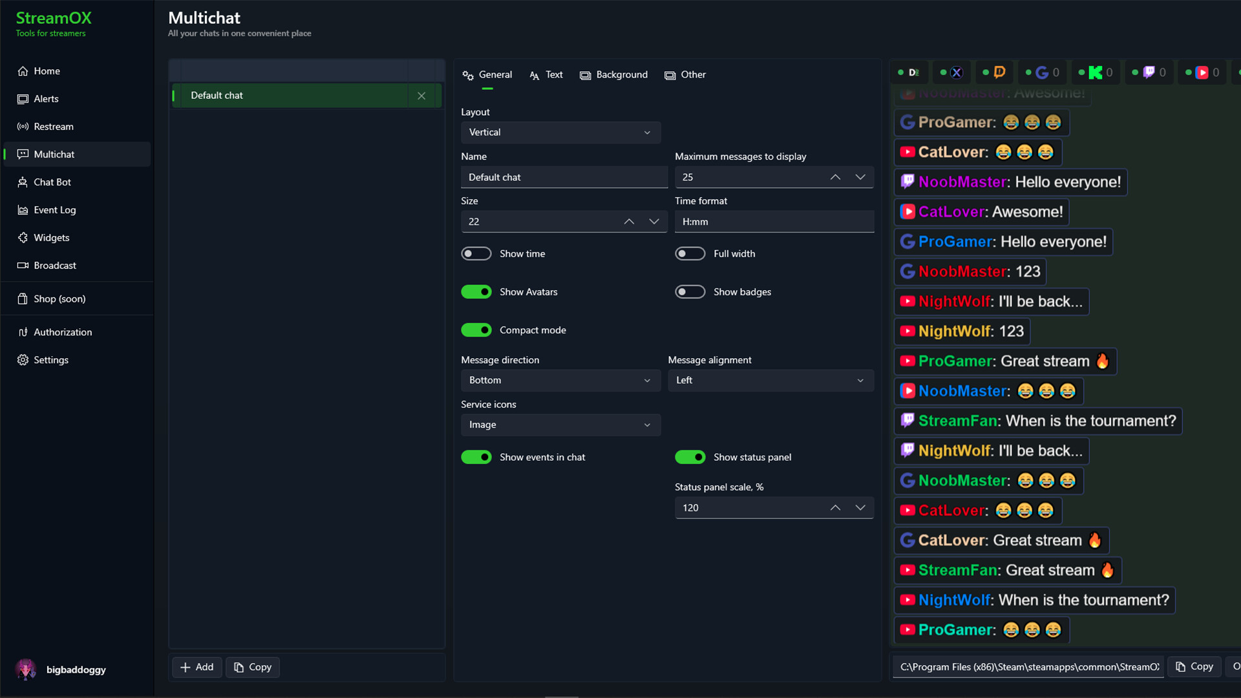Disable Show events in chat
The image size is (1241, 698).
(476, 458)
